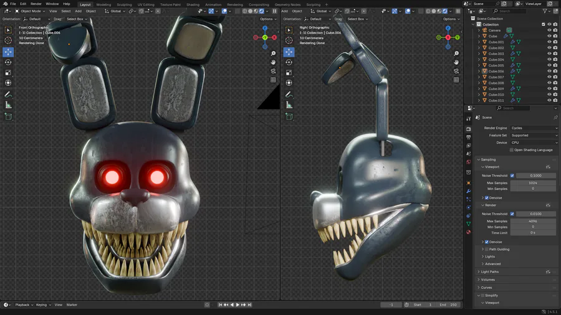Click the Render Max Samples field showing 4096
Viewport: 561px width, 315px height.
coord(533,221)
